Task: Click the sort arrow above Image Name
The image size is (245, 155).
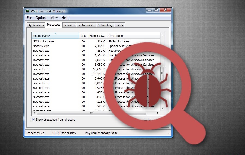Action: (55, 34)
